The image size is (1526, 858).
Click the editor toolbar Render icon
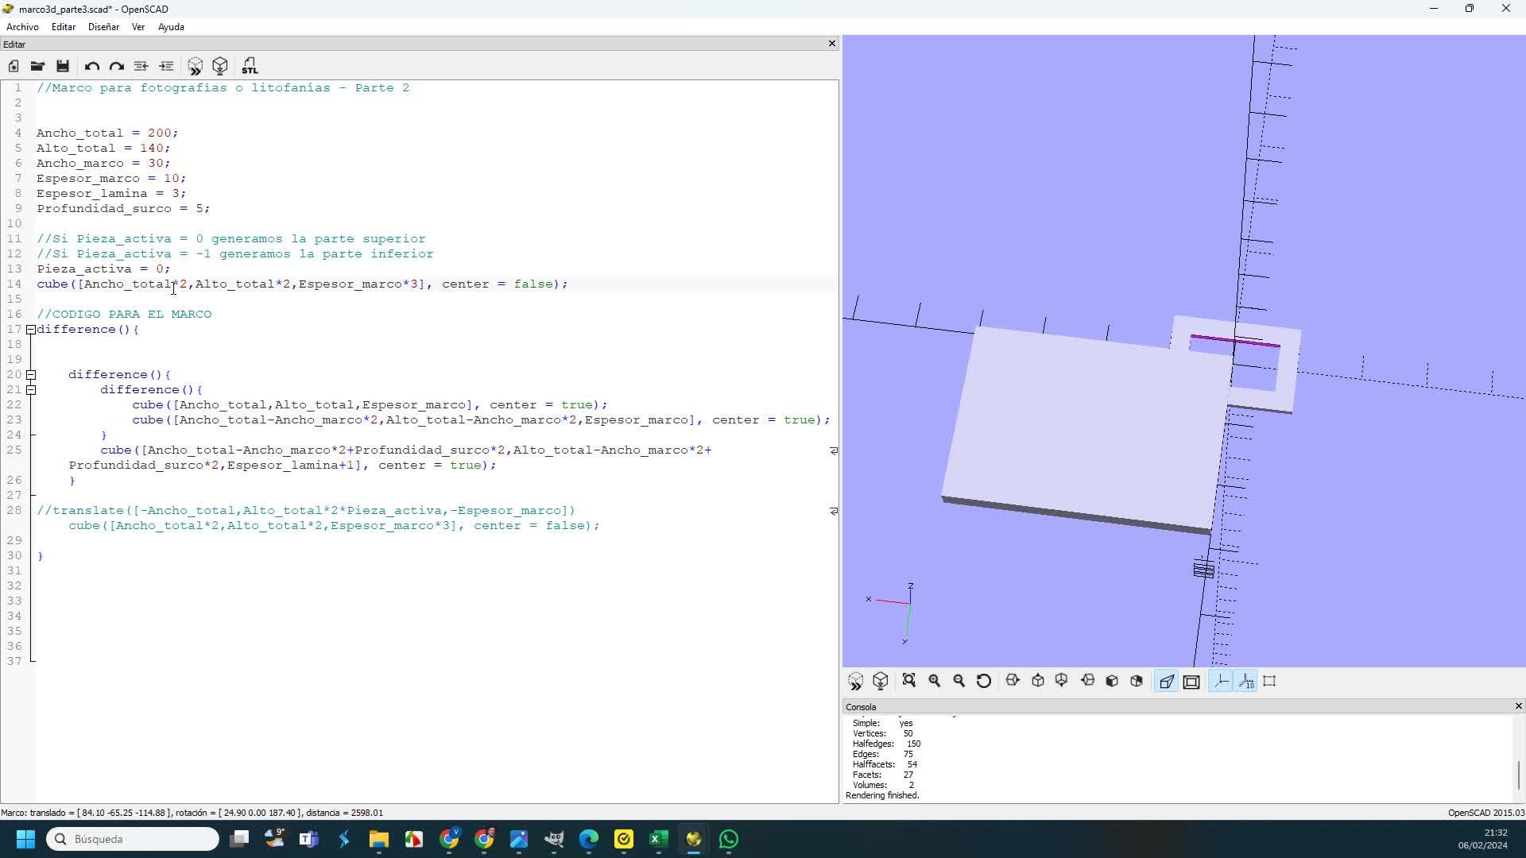click(x=220, y=66)
